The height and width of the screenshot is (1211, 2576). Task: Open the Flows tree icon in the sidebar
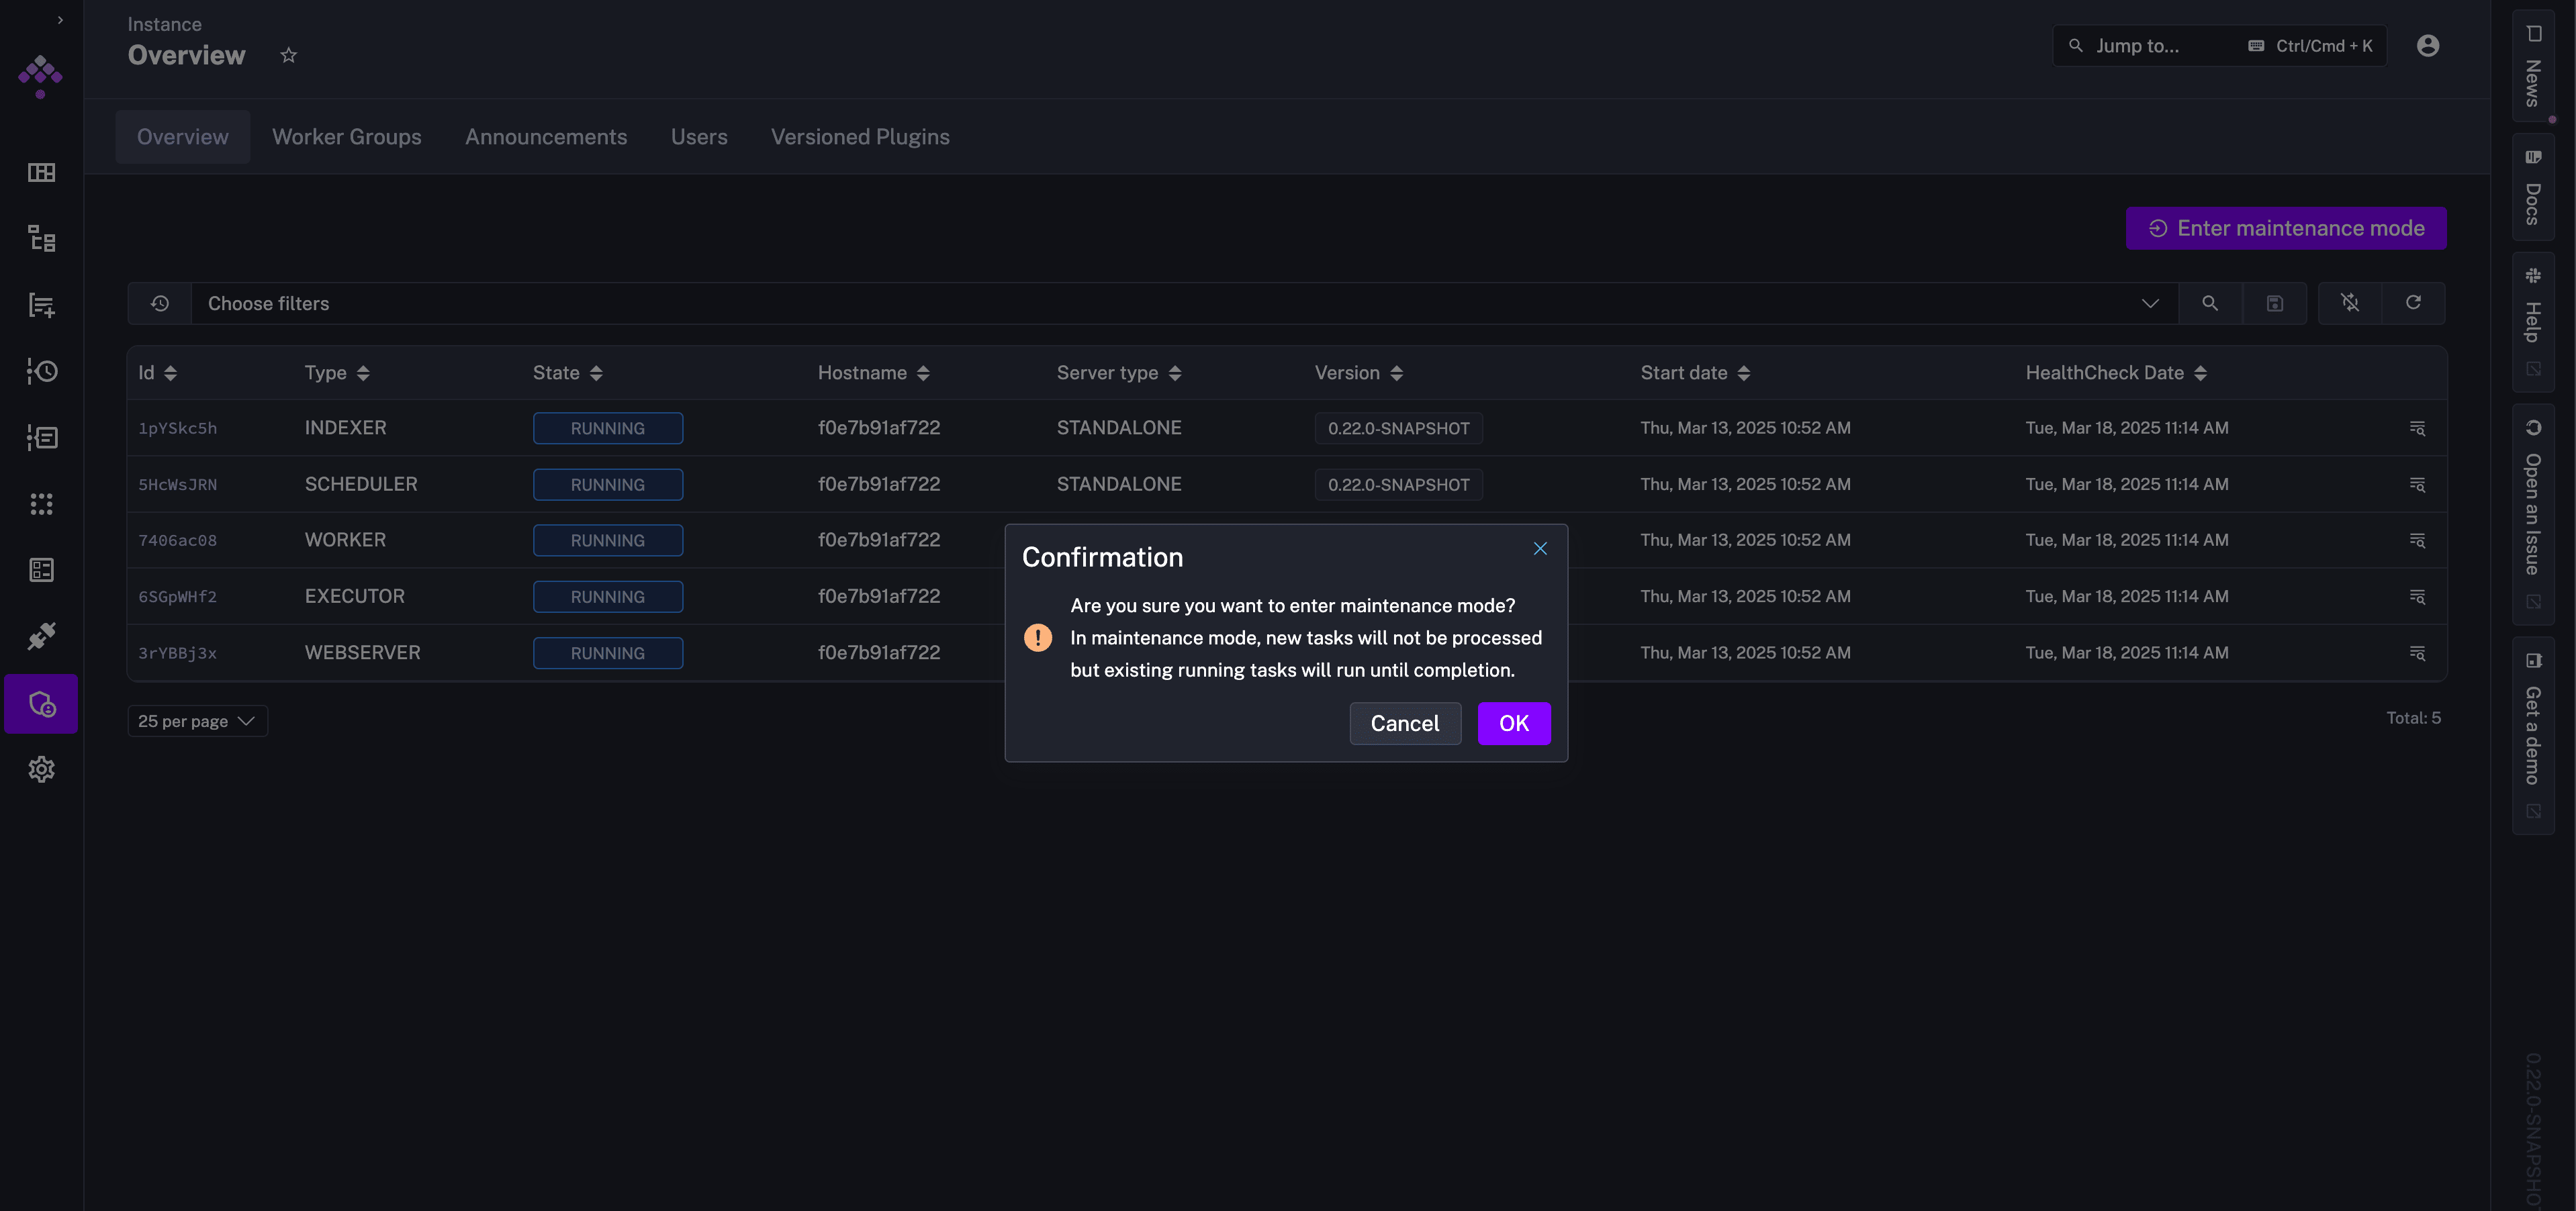click(41, 239)
